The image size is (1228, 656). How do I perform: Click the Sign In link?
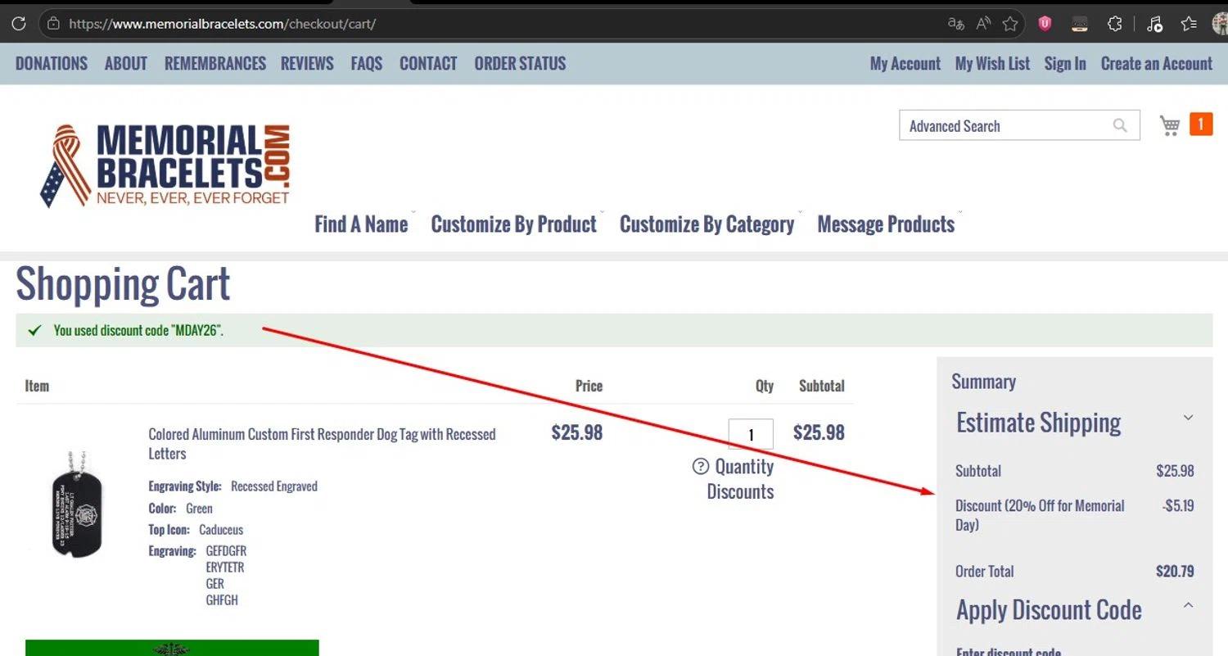coord(1065,63)
